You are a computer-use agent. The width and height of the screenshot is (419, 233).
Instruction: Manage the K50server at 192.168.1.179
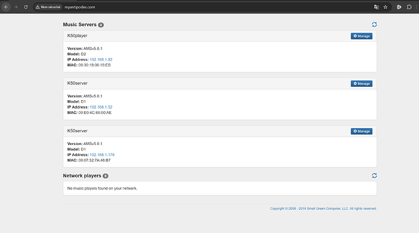coord(361,131)
